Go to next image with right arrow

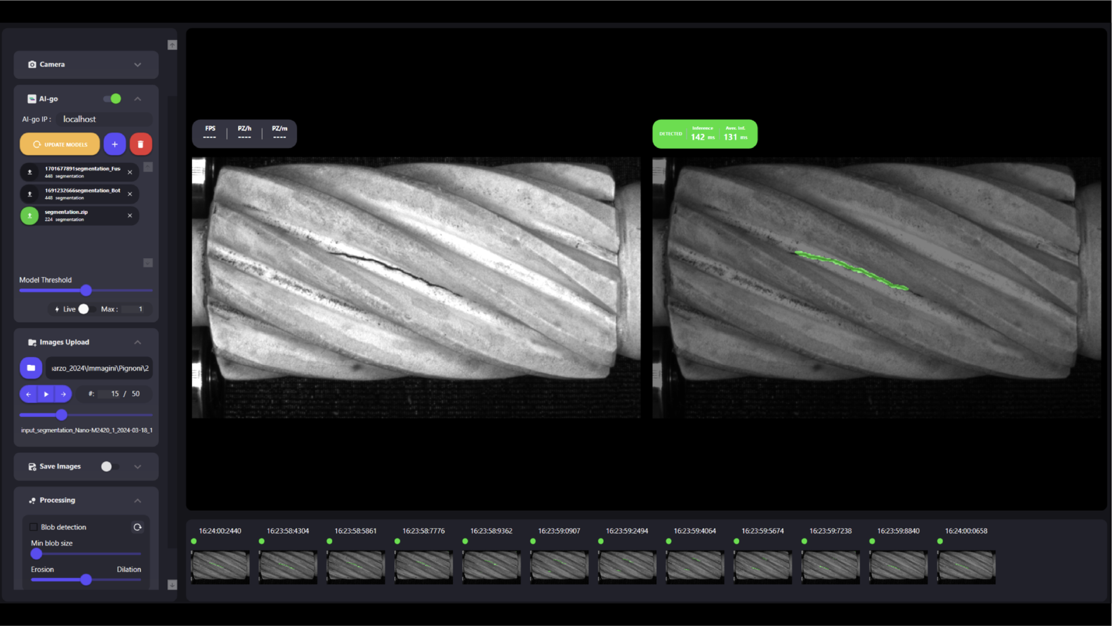pos(64,394)
